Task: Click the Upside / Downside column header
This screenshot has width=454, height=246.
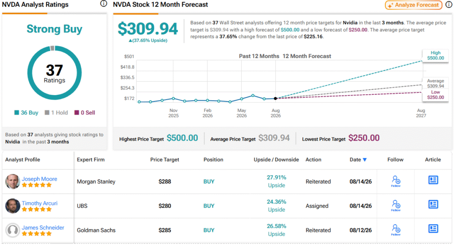Action: 276,160
